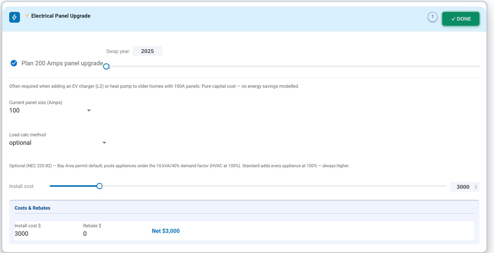Click the Optional (NEC 220.82) description text

tap(179, 166)
